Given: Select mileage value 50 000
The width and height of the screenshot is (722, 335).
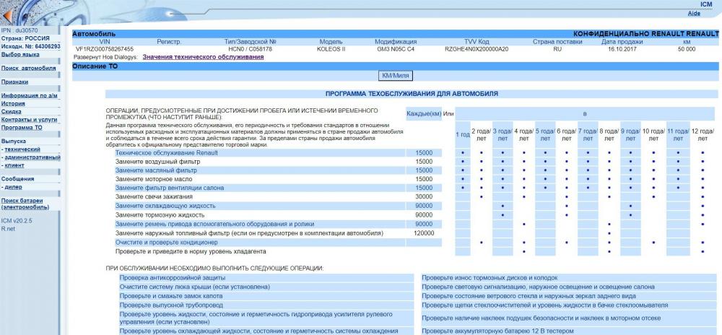Looking at the screenshot, I should 687,49.
